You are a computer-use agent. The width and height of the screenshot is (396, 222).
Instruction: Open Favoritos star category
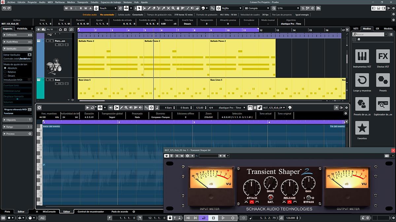(362, 128)
